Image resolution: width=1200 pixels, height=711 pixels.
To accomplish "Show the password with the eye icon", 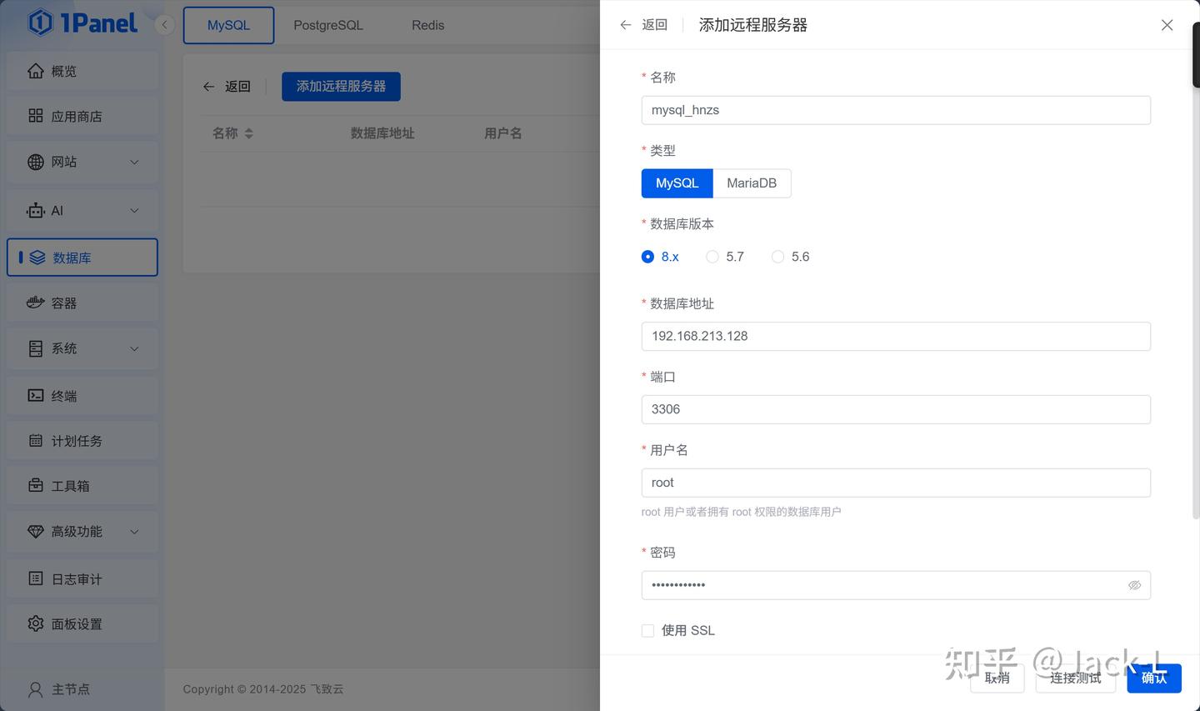I will click(1134, 585).
